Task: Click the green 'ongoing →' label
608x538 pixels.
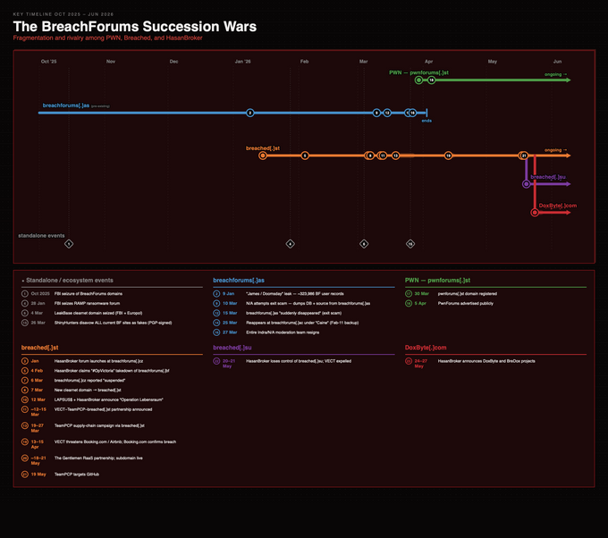Action: click(555, 74)
